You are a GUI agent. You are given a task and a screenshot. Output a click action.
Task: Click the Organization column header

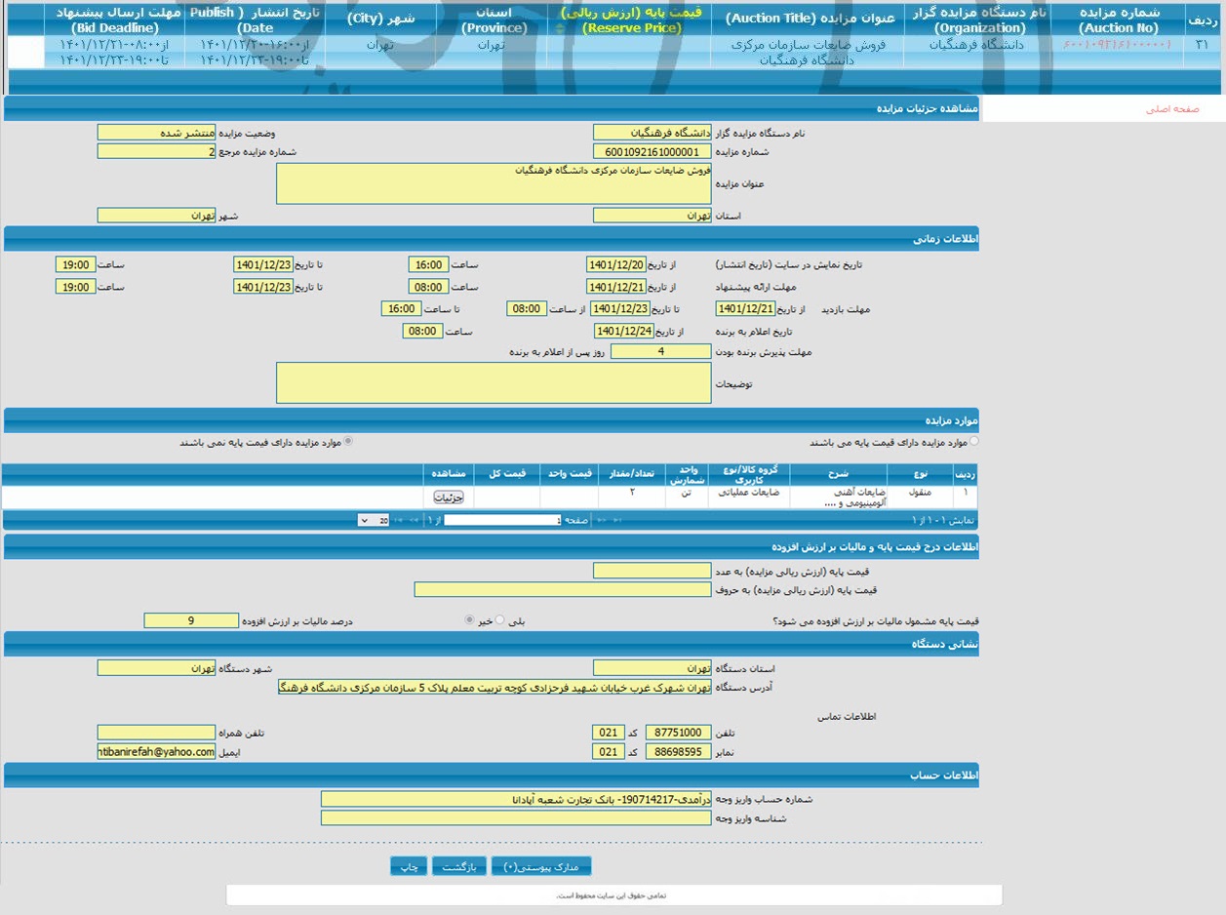click(977, 20)
